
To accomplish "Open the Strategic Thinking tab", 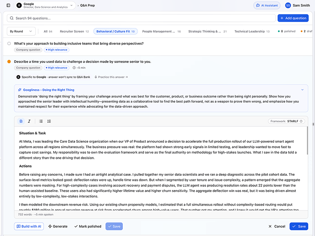I will click(x=208, y=31).
